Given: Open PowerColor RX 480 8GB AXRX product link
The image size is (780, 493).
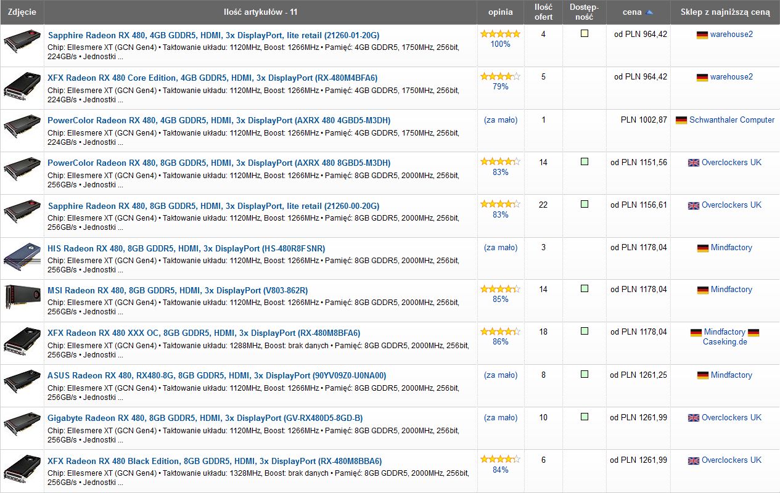Looking at the screenshot, I should coord(219,163).
